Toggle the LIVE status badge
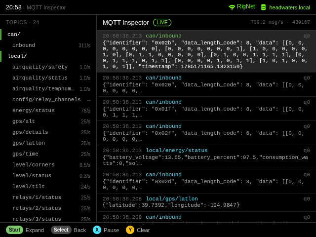Viewport: 316px width, 237px height. coord(162,22)
